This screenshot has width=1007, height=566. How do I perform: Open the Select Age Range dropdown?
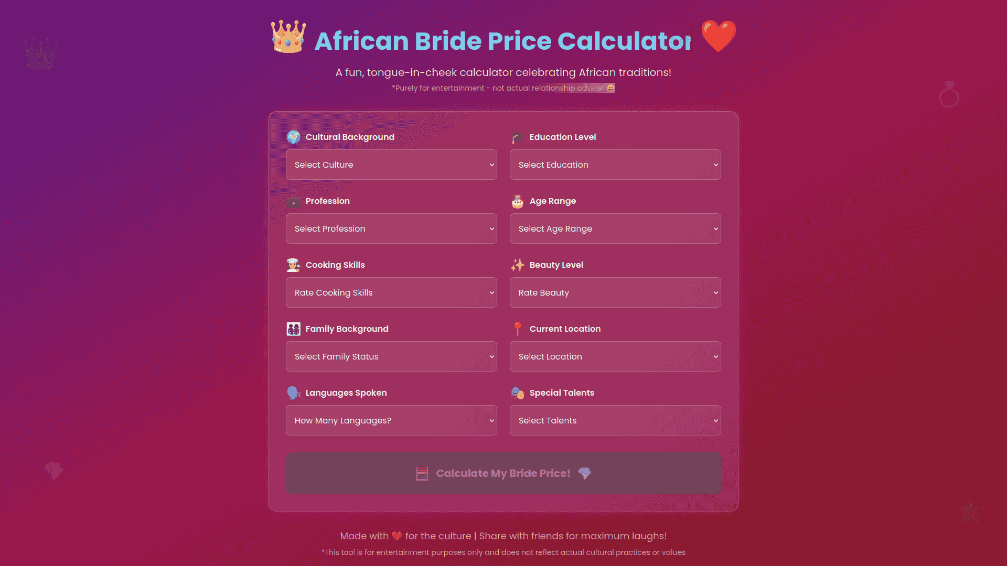(615, 228)
